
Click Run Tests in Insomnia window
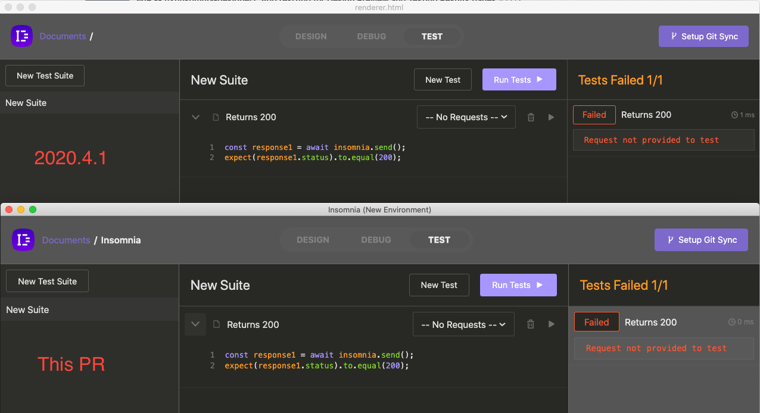[x=518, y=285]
